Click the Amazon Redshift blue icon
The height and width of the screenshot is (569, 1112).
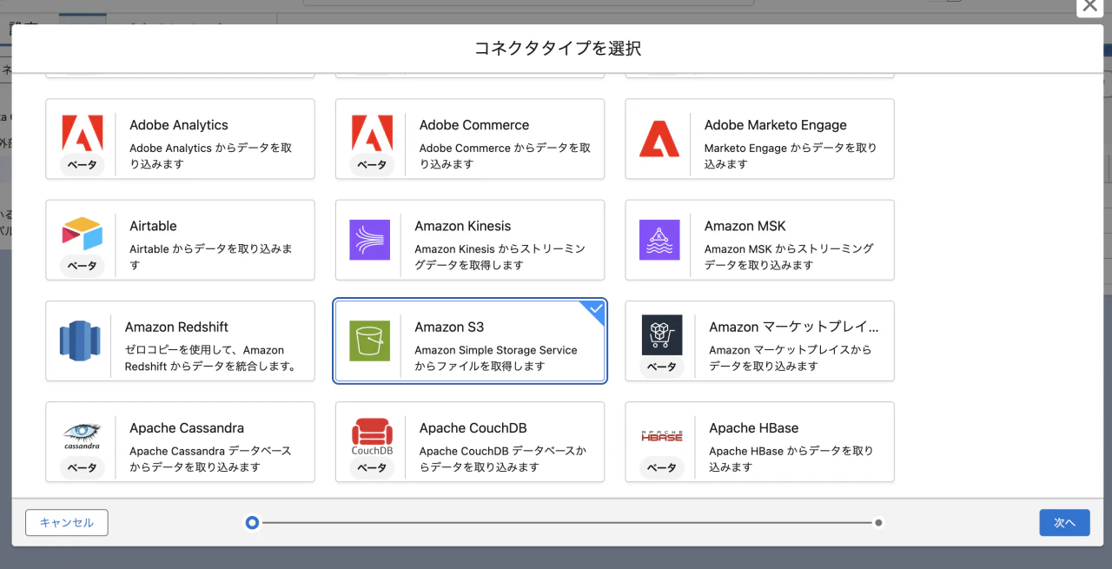80,341
